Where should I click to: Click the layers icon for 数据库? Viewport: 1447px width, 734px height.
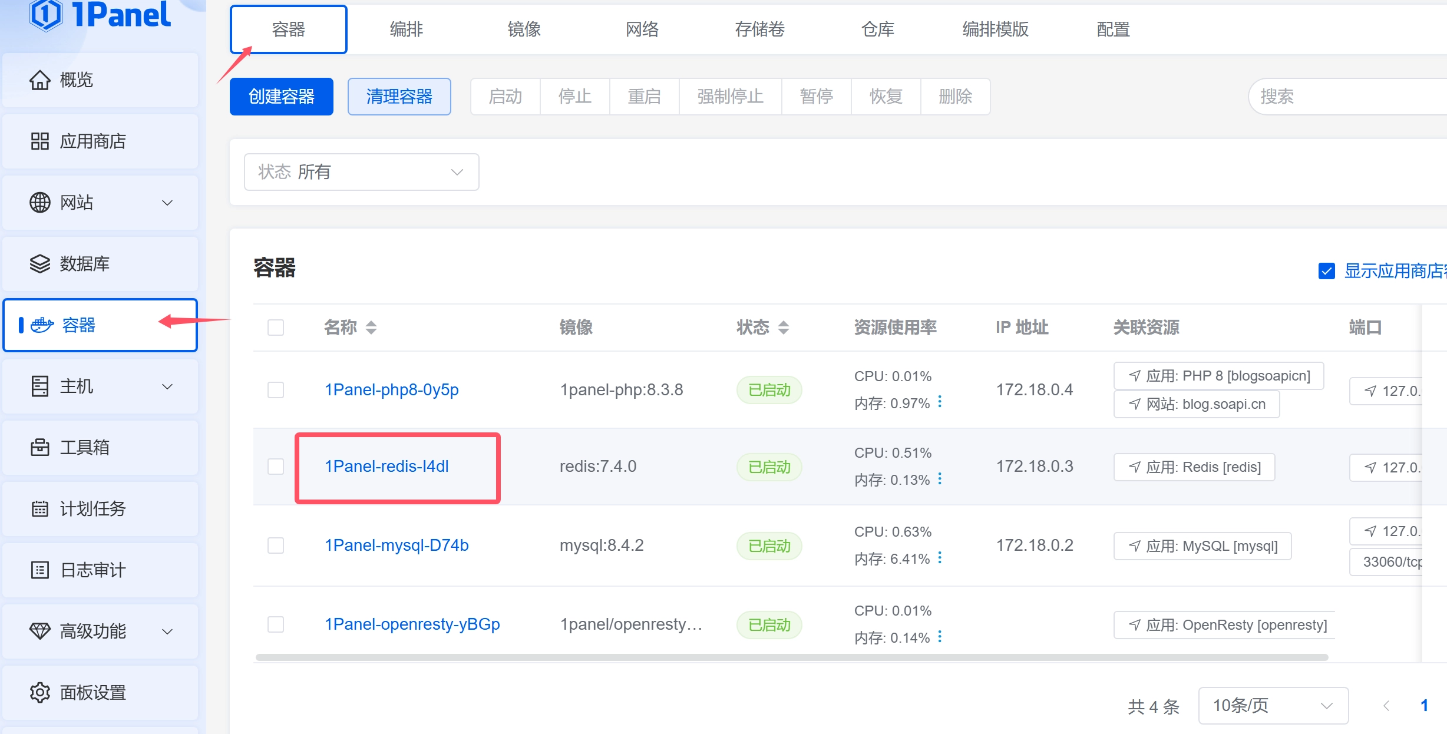click(39, 264)
